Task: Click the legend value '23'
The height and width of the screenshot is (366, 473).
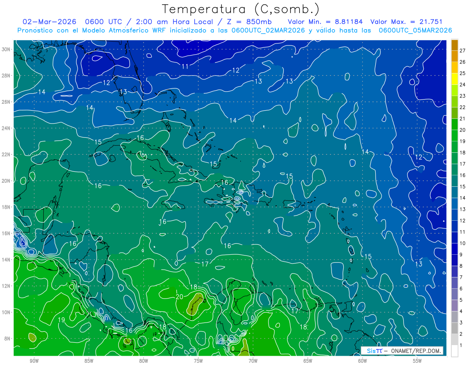Action: coord(462,96)
